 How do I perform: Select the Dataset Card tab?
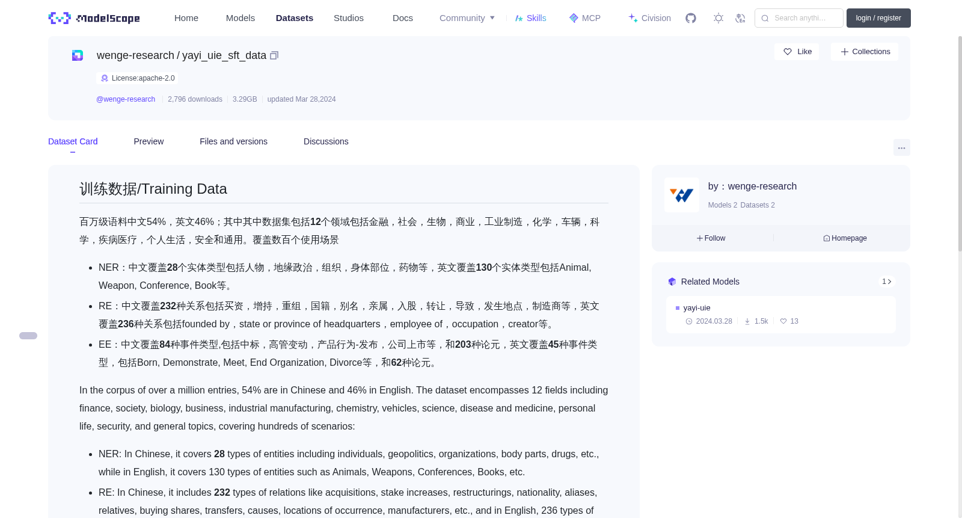[x=73, y=141]
